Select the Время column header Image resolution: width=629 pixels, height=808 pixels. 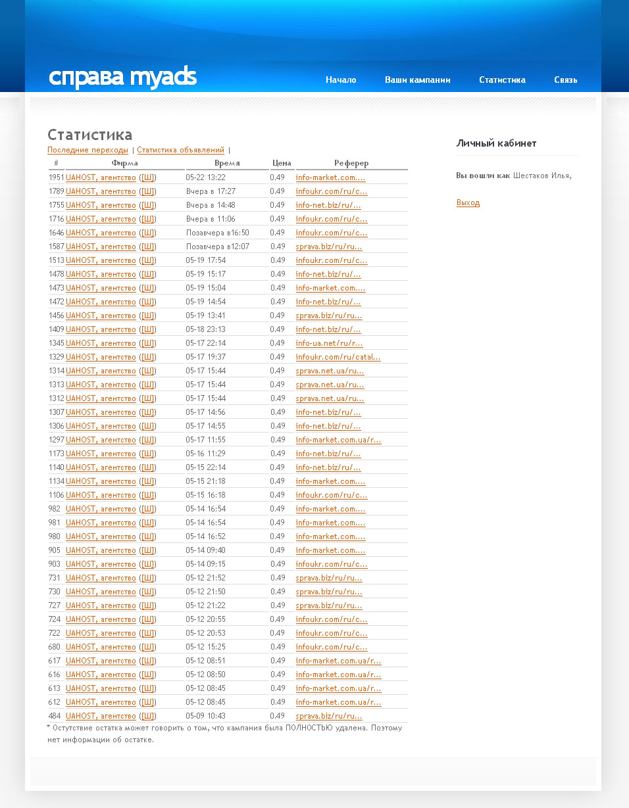pyautogui.click(x=227, y=163)
